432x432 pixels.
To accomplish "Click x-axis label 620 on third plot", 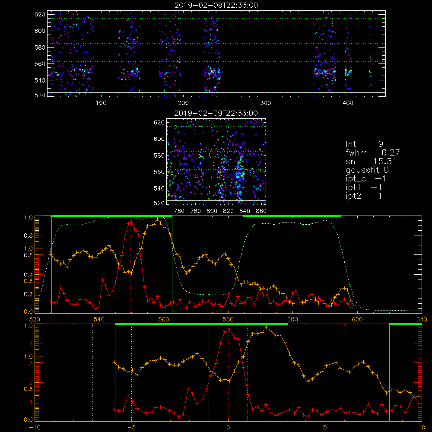I will tap(357, 320).
